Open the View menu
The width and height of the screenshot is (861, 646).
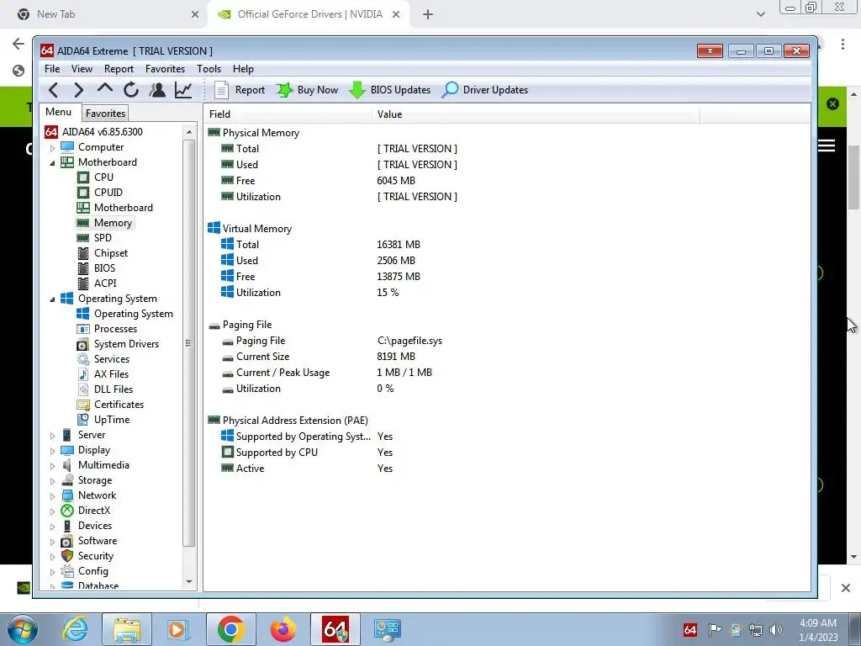point(82,69)
